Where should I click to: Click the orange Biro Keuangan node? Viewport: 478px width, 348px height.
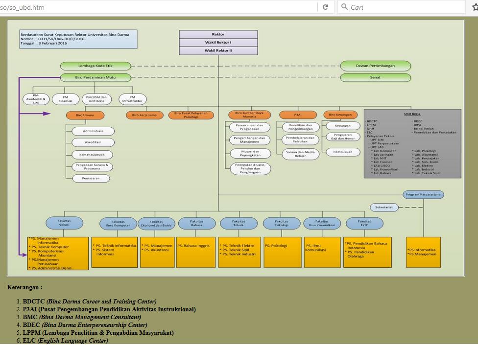(340, 115)
